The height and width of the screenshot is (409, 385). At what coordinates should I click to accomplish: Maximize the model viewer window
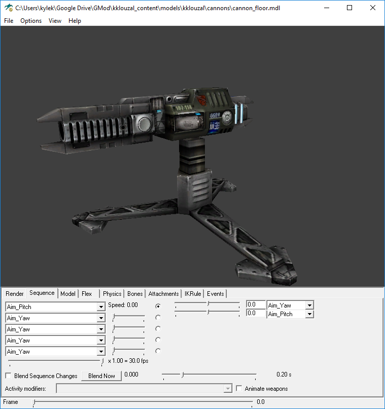point(349,8)
